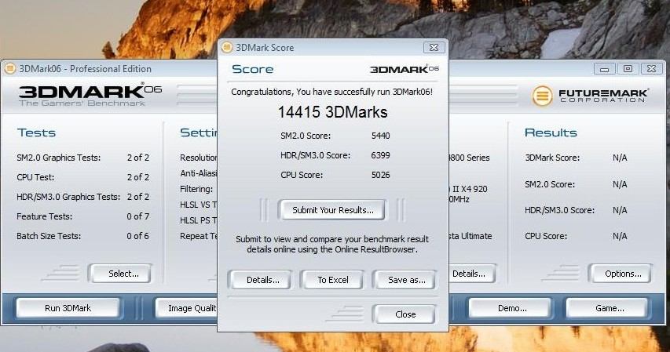Minimize the 3DMark06 Professional Edition window

point(604,69)
